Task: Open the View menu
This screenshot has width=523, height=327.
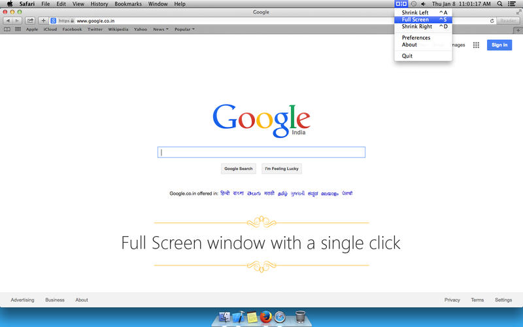Action: [x=78, y=4]
